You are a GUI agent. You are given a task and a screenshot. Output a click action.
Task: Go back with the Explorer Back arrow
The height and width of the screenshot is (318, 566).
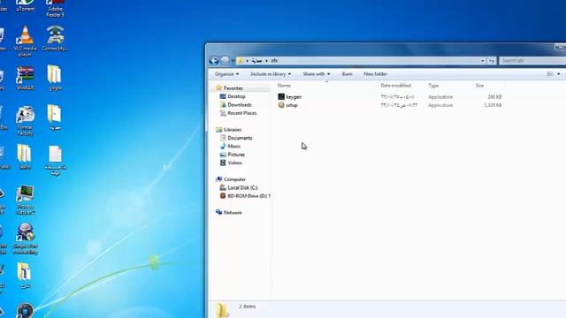(214, 61)
